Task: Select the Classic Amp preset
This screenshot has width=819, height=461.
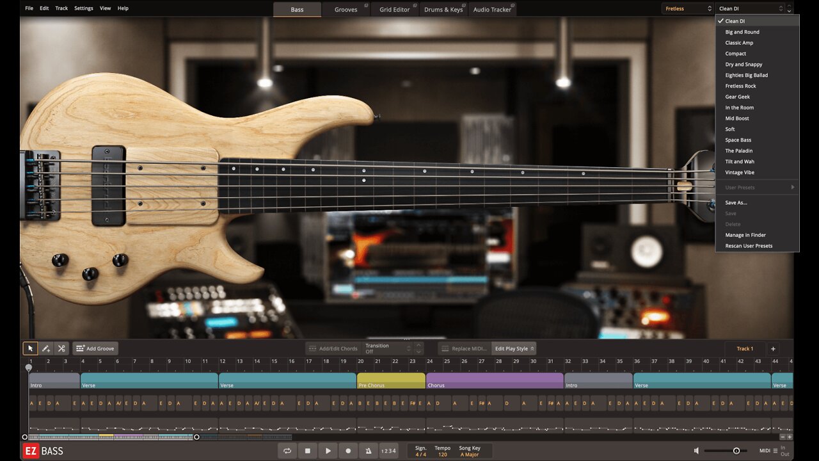Action: pyautogui.click(x=757, y=43)
